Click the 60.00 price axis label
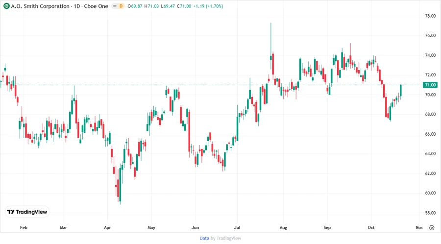Viewport: 441px width, 244px height. click(x=430, y=193)
